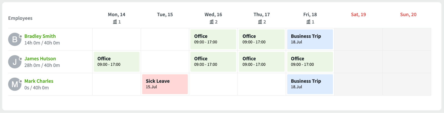Click the Sun, 20 column header
Viewport: 444px width, 113px height.
[408, 15]
